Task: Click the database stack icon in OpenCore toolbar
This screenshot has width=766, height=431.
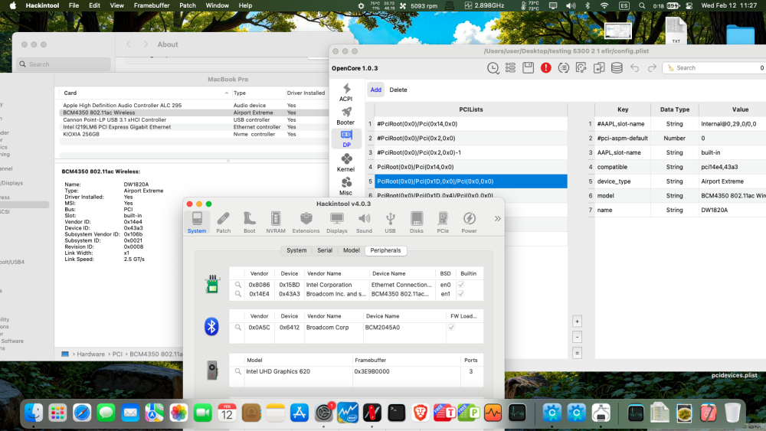Action: 617,68
